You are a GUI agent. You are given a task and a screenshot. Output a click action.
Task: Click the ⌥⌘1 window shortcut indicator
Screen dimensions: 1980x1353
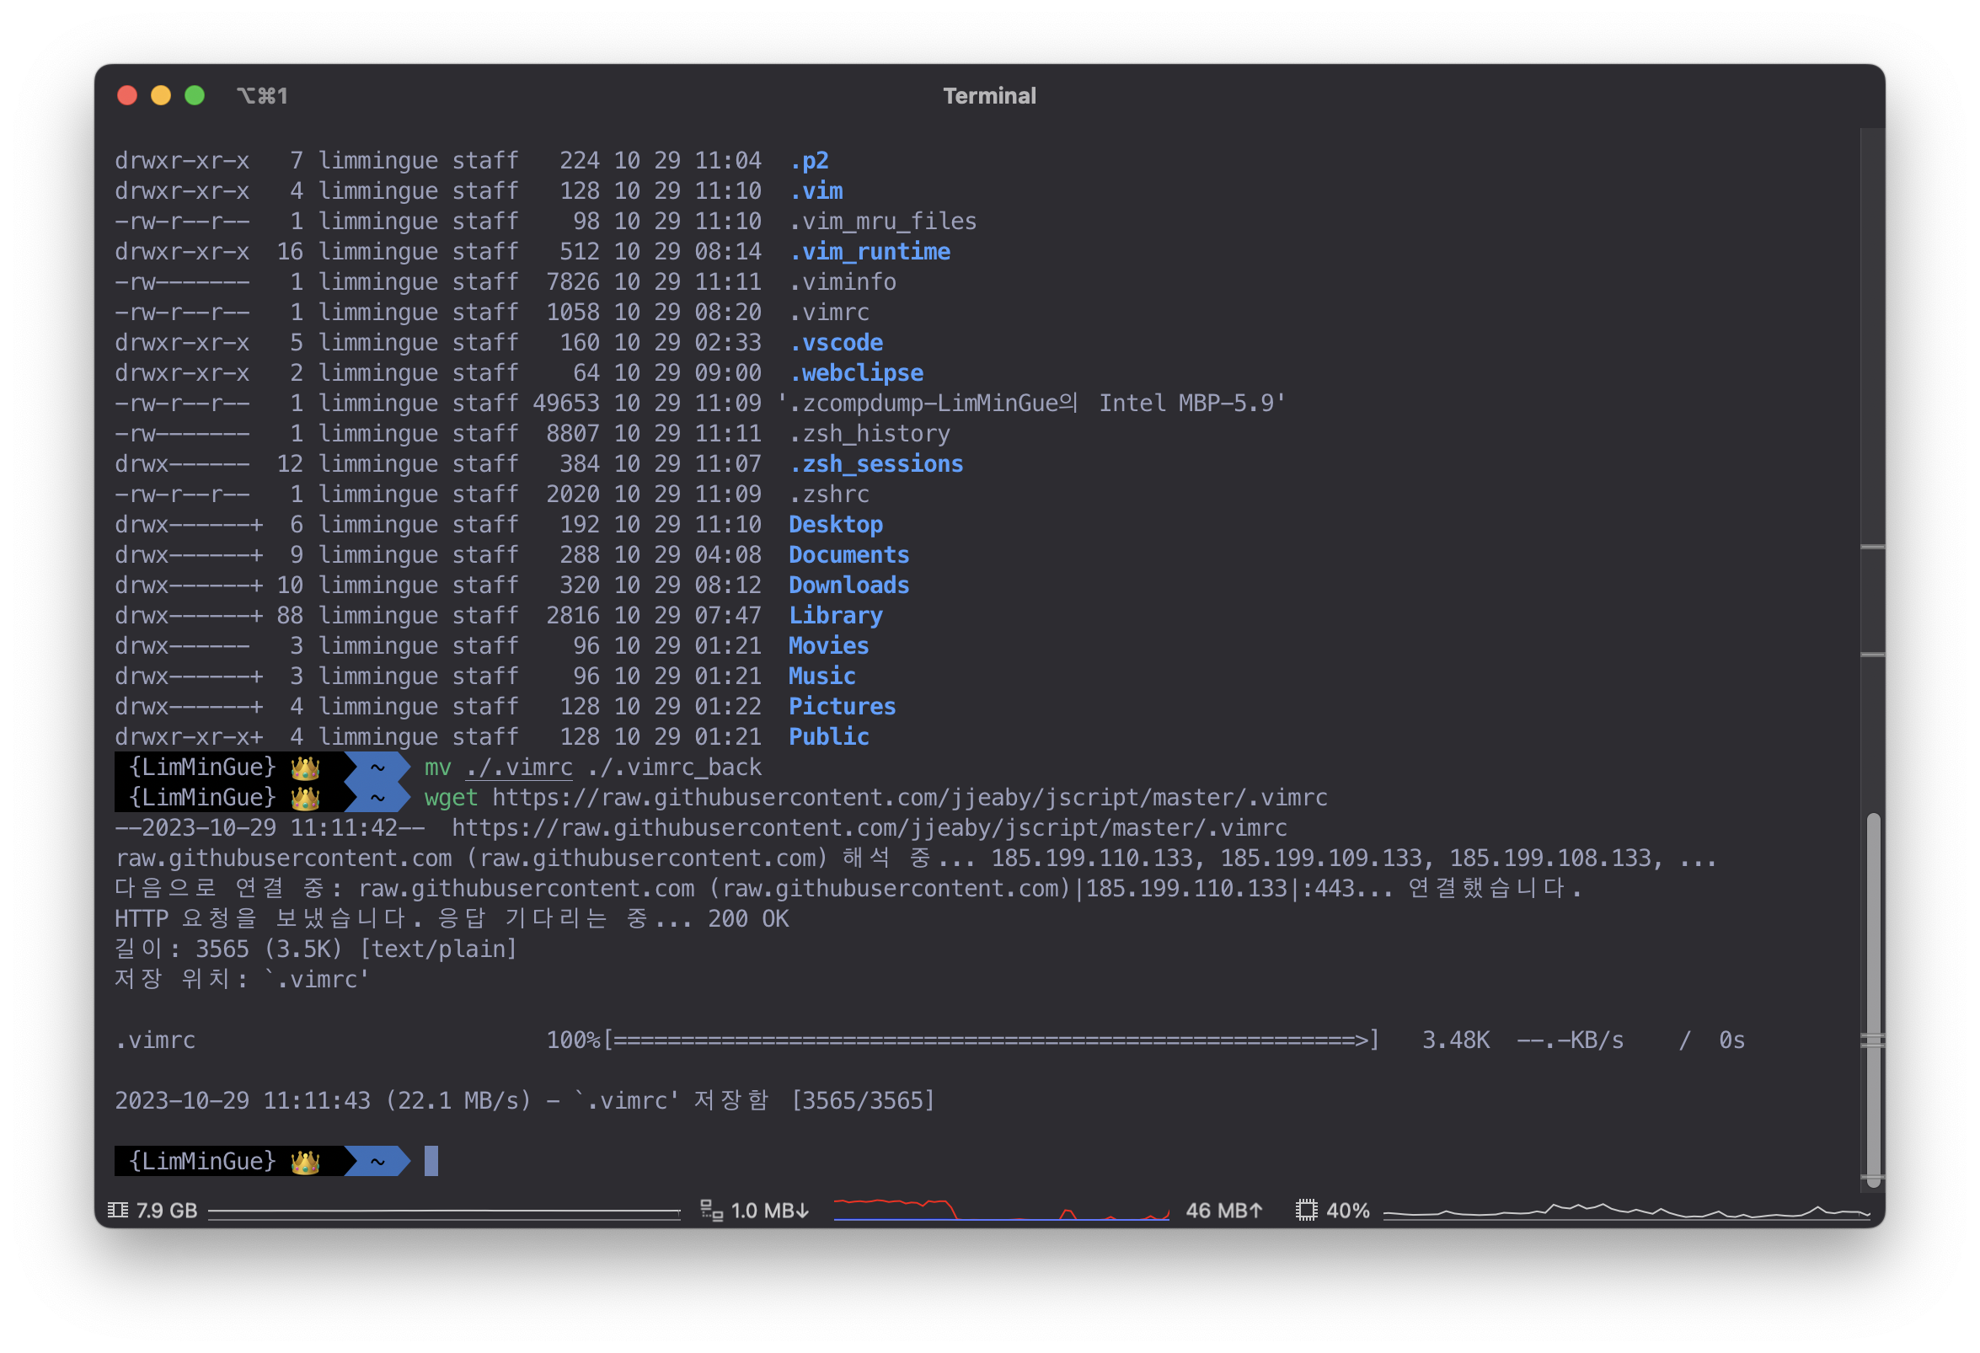click(x=261, y=95)
